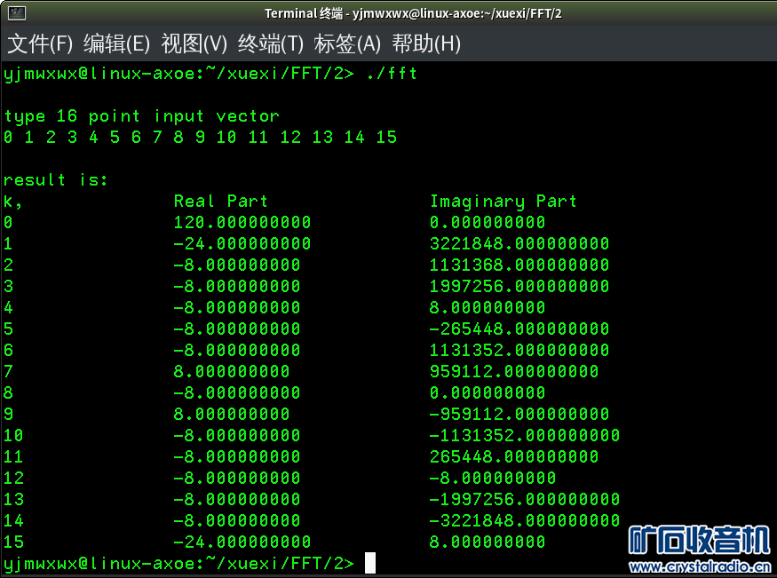Click the 3221848.000000000 imaginary value in row 1
Screen dimensions: 777x578
tap(519, 244)
